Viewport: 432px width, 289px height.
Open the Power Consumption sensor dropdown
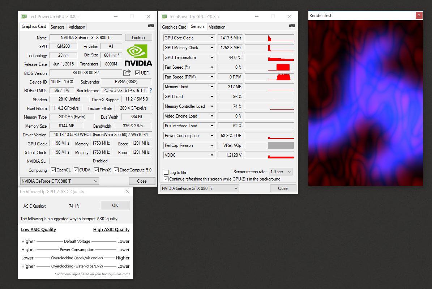(212, 136)
